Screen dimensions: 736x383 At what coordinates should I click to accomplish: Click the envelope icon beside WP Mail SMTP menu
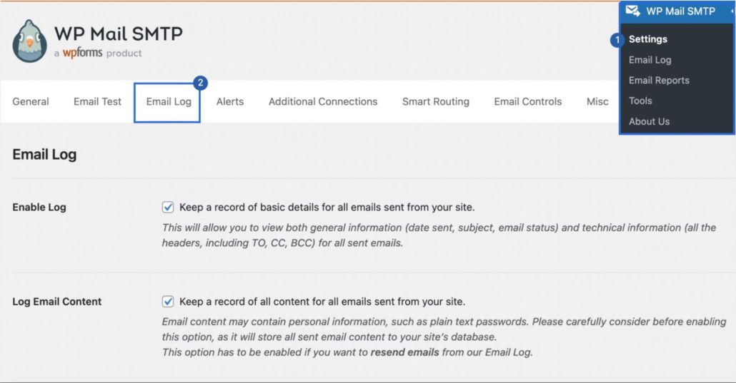(632, 10)
